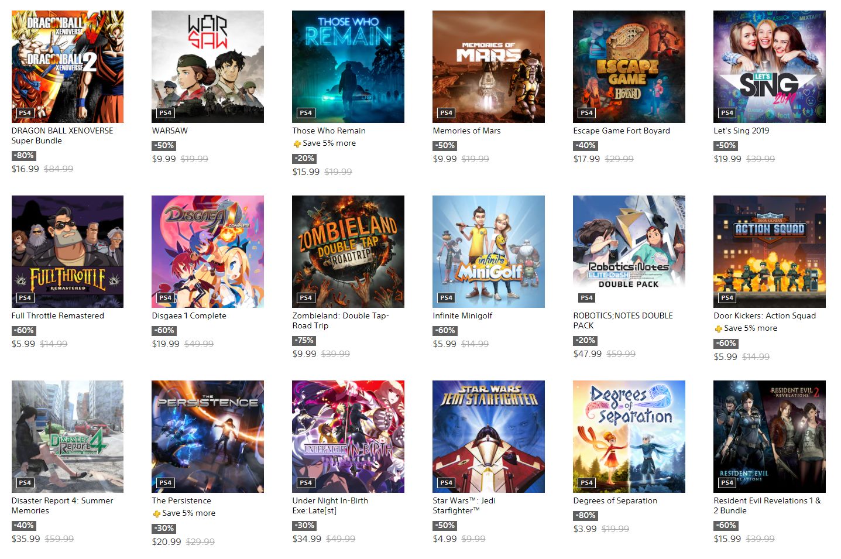841x559 pixels.
Task: Open the Infinite Minigolf cover thumbnail
Action: (x=489, y=252)
